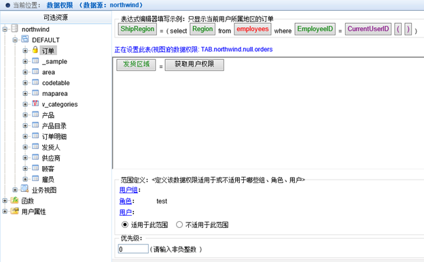
Task: Select the 雇员 tree item
Action: click(x=48, y=179)
